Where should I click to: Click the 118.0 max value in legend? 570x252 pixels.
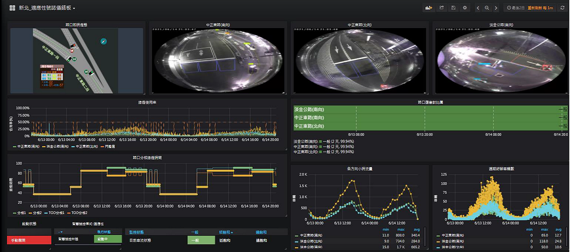[545, 241]
